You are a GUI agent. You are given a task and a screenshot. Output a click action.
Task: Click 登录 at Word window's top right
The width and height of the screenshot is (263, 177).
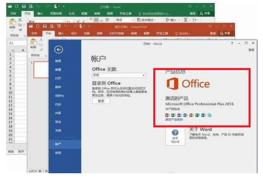tap(251, 50)
